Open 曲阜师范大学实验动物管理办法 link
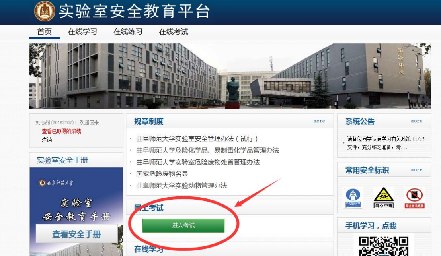 point(181,186)
